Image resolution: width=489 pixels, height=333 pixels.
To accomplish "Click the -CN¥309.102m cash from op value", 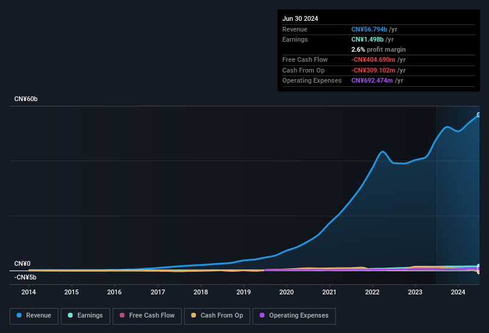I will (x=373, y=70).
